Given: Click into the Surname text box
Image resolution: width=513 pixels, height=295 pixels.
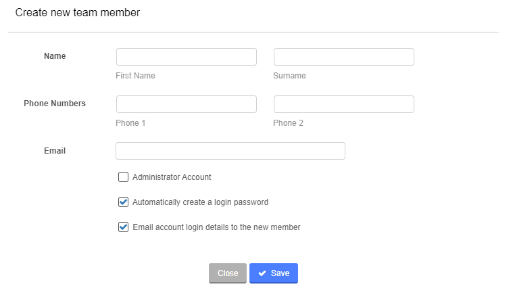Looking at the screenshot, I should (x=343, y=57).
